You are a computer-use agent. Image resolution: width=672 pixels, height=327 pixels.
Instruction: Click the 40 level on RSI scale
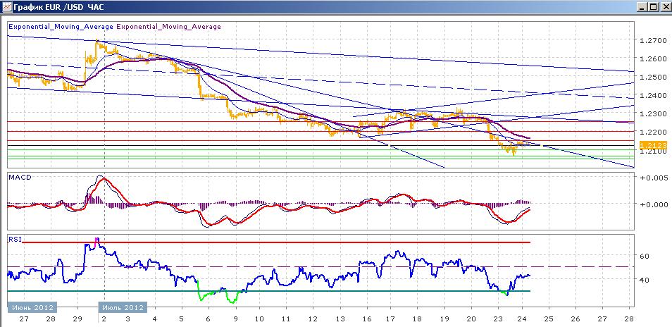point(644,280)
